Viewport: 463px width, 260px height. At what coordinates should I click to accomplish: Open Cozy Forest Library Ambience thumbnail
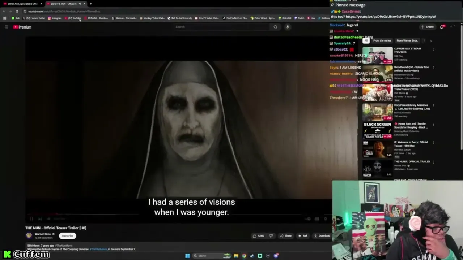click(377, 112)
